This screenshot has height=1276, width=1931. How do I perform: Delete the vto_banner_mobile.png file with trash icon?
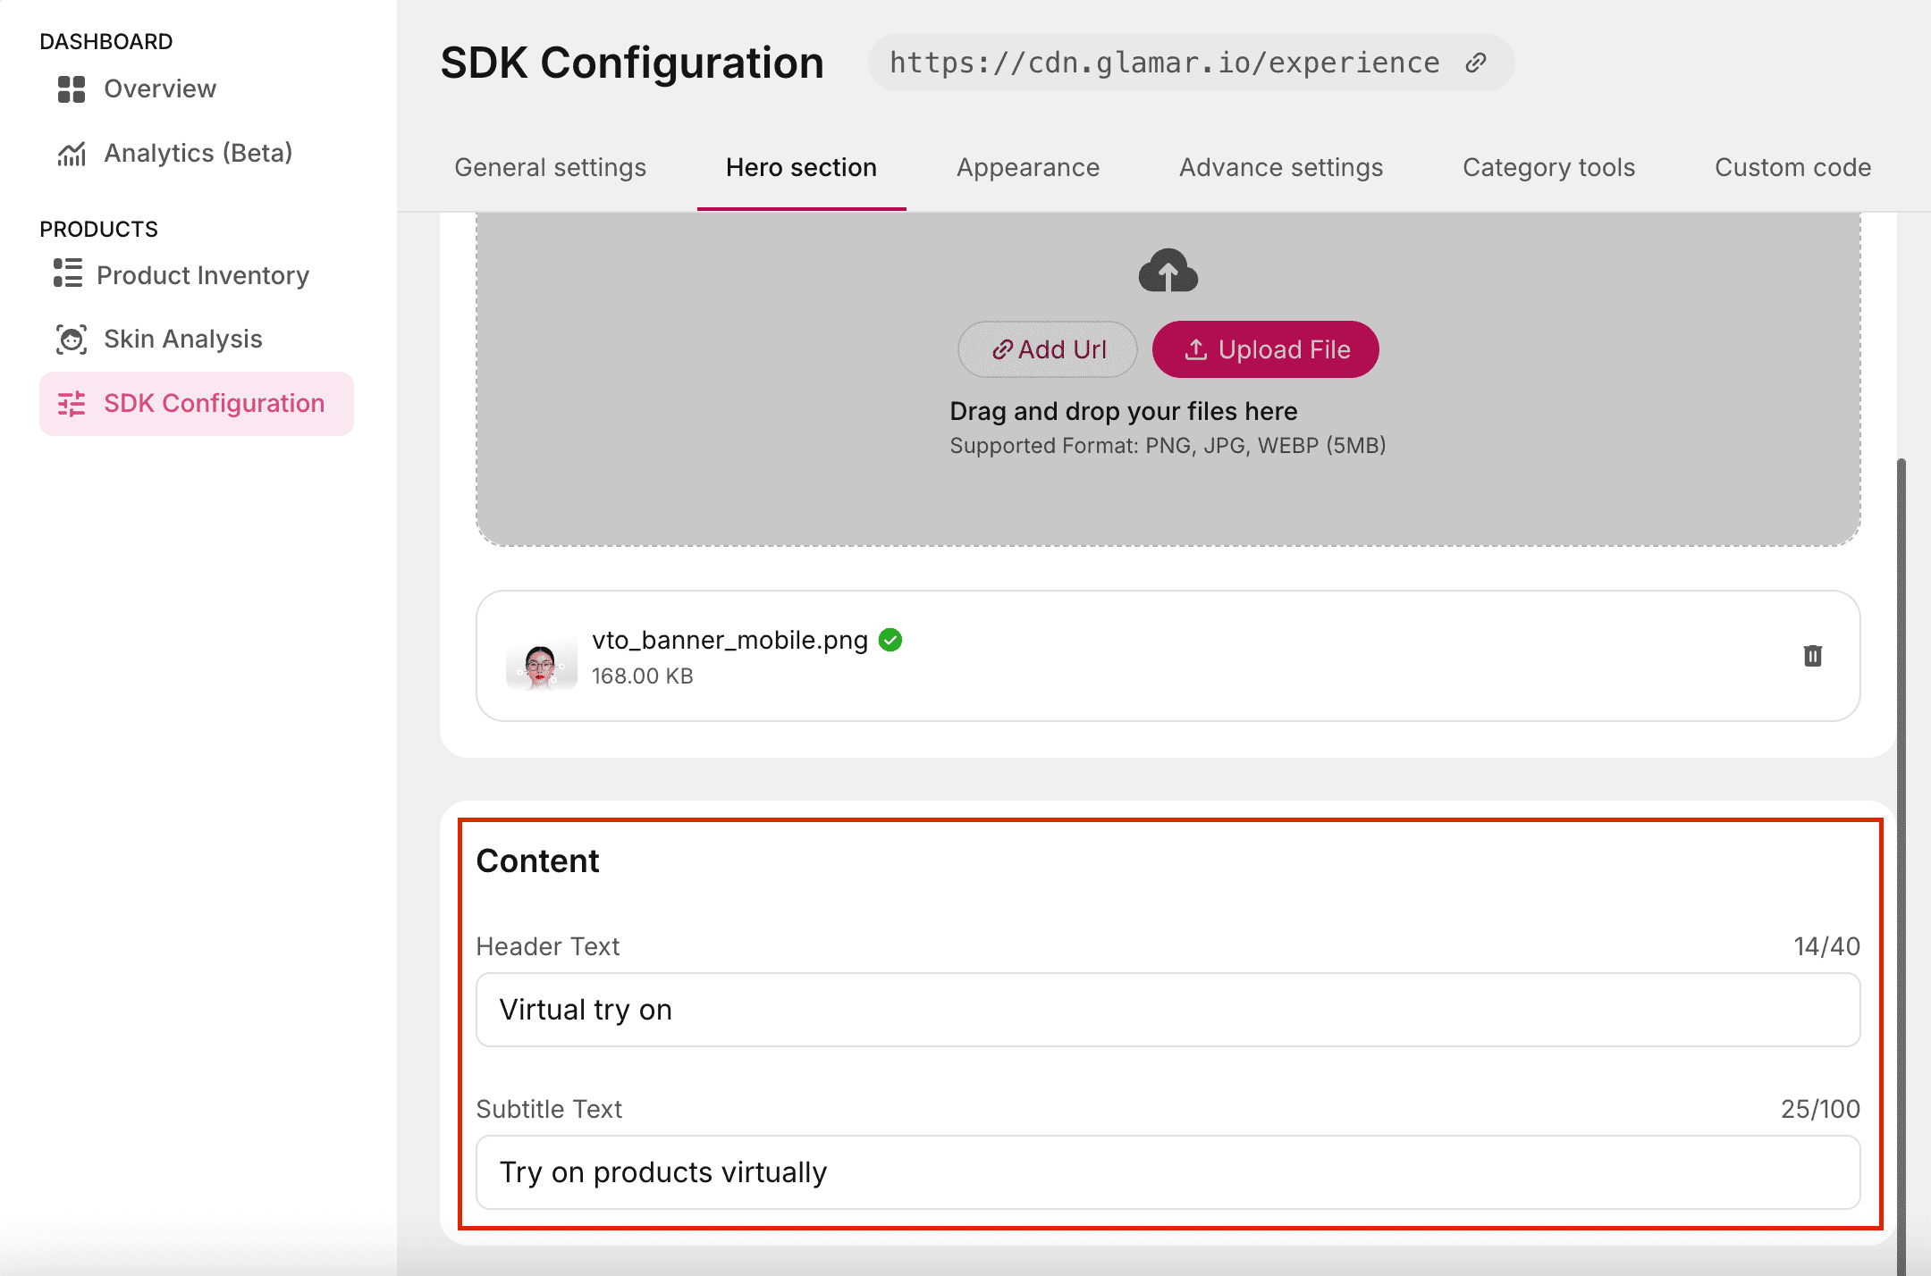pos(1812,656)
